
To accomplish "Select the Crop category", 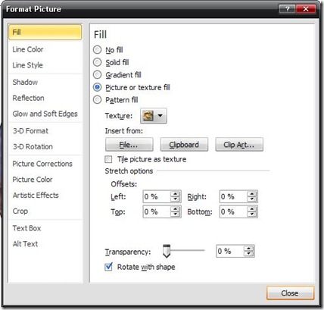I will (45, 211).
